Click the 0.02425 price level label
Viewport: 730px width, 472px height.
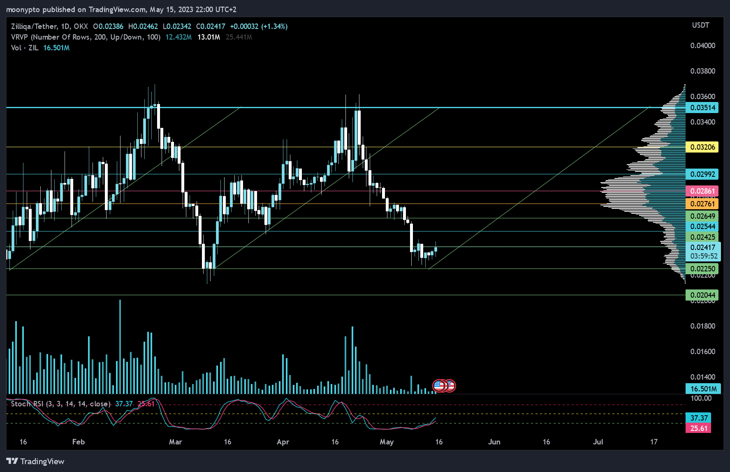(702, 237)
